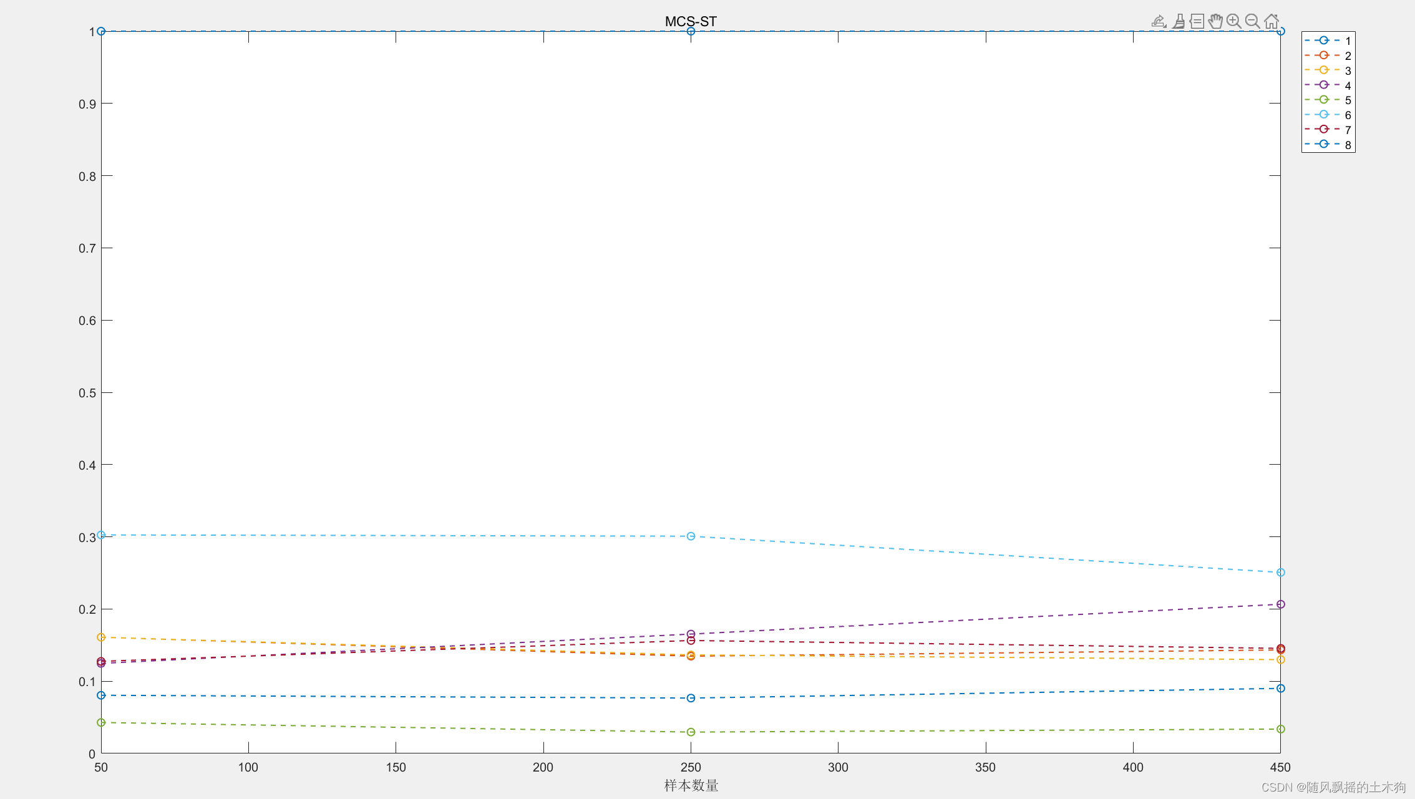Activate the data brushing tool
The width and height of the screenshot is (1415, 799).
pos(1178,21)
